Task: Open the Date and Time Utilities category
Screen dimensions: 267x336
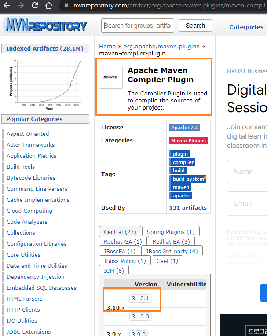Action: tap(37, 266)
